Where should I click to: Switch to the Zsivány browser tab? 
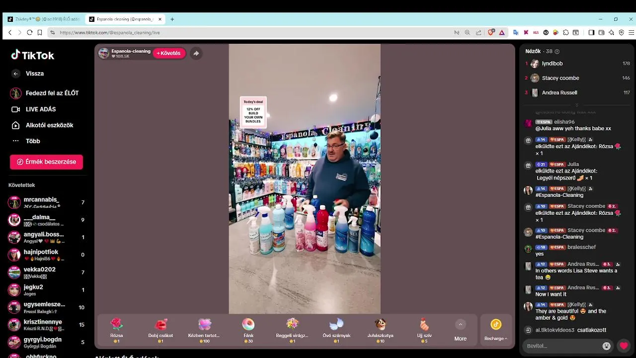pos(44,19)
